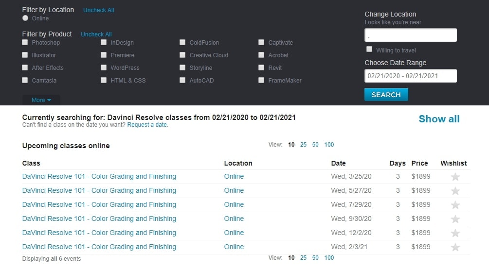Open DaVinci Resolve 101 class on 9/30/20

pyautogui.click(x=99, y=219)
